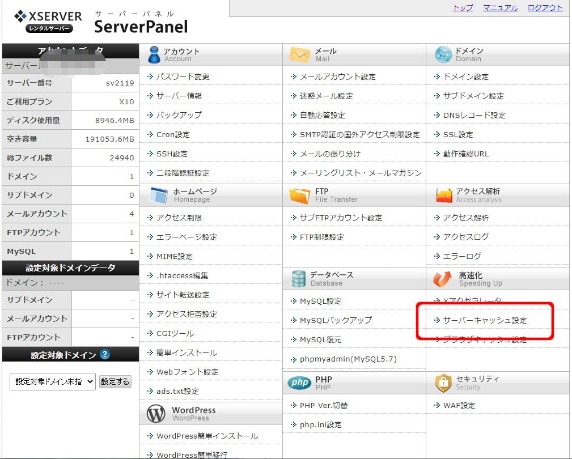Open エラーページ設定
This screenshot has height=459, width=572.
tap(187, 237)
